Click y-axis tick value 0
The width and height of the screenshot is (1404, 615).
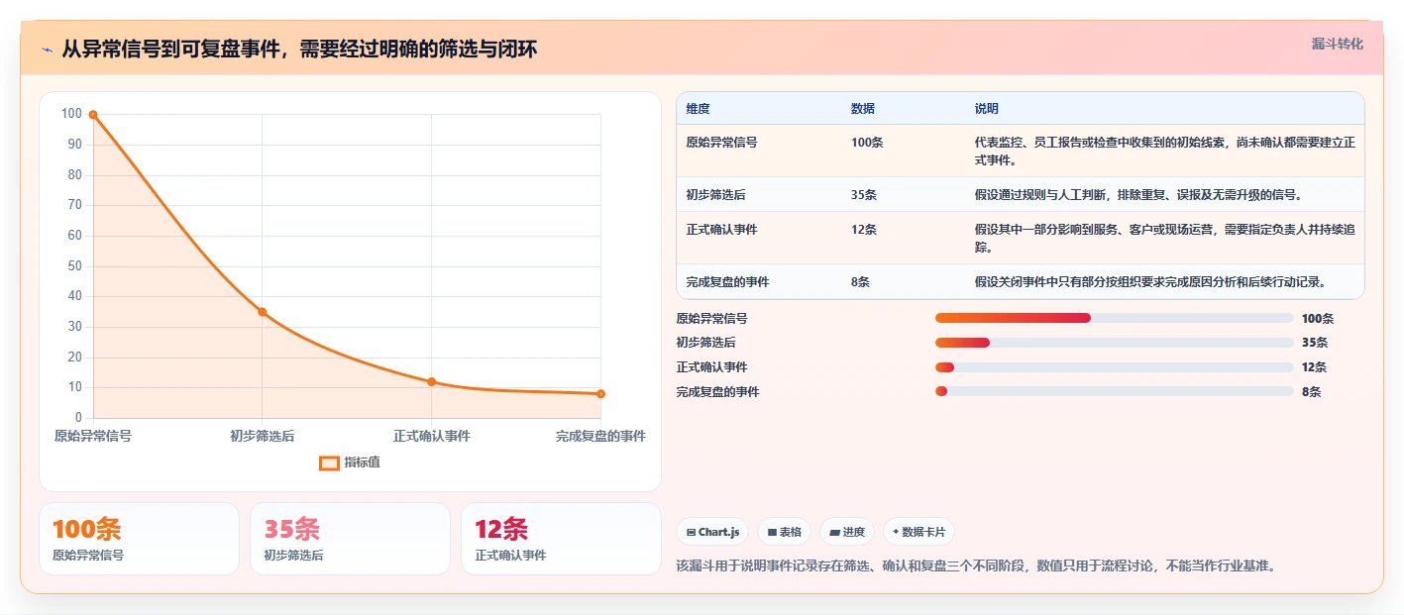(x=78, y=418)
